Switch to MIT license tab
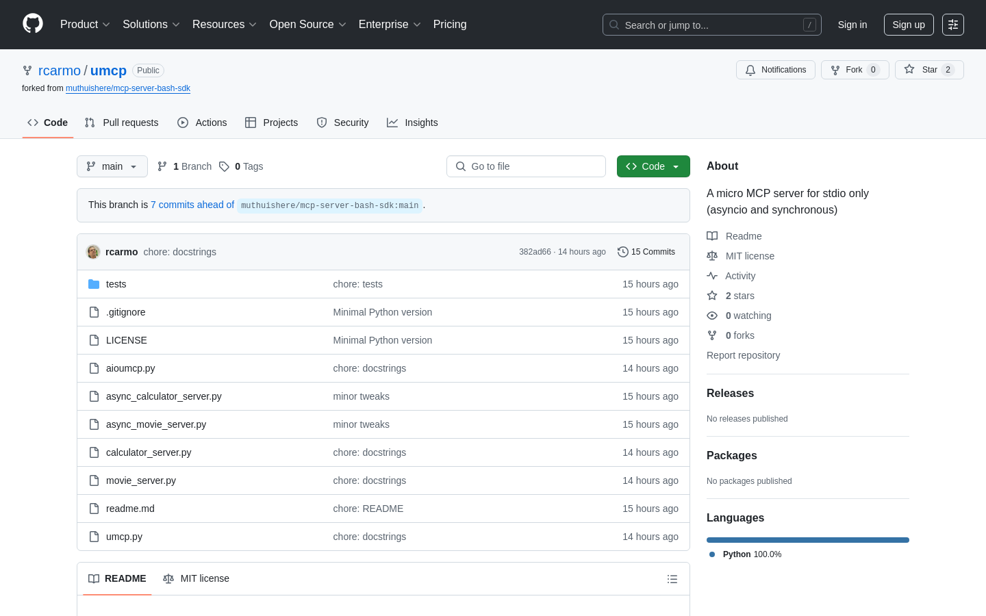 196,578
